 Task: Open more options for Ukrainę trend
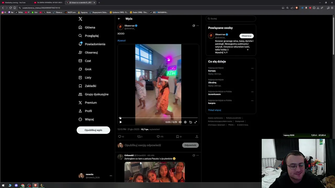(x=252, y=80)
